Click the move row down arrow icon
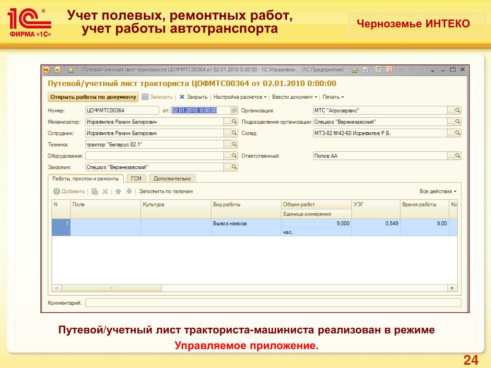The image size is (491, 368). (129, 191)
